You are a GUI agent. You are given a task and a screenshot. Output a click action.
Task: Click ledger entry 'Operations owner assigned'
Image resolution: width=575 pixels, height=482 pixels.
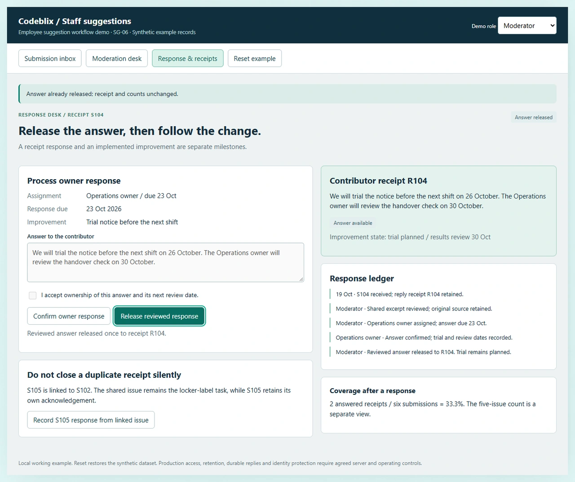pos(411,323)
